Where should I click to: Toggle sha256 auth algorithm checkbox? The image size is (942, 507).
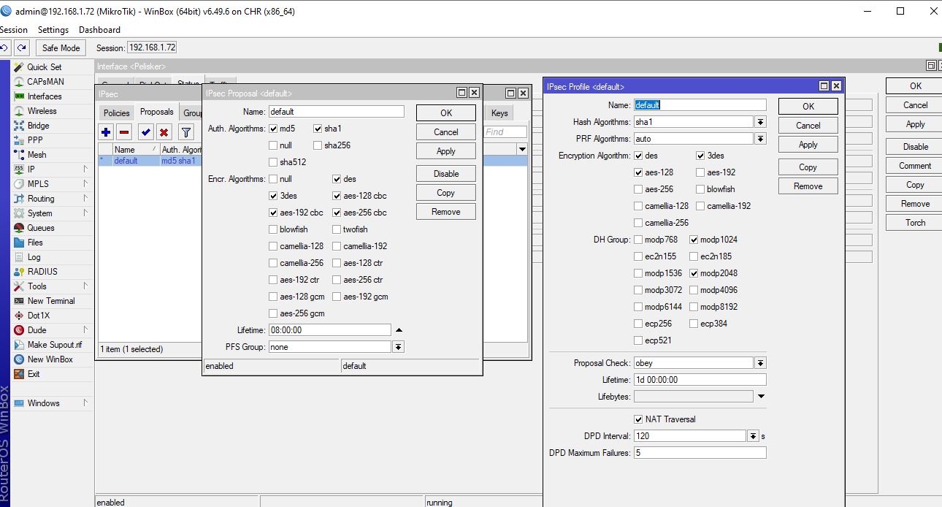pos(318,145)
